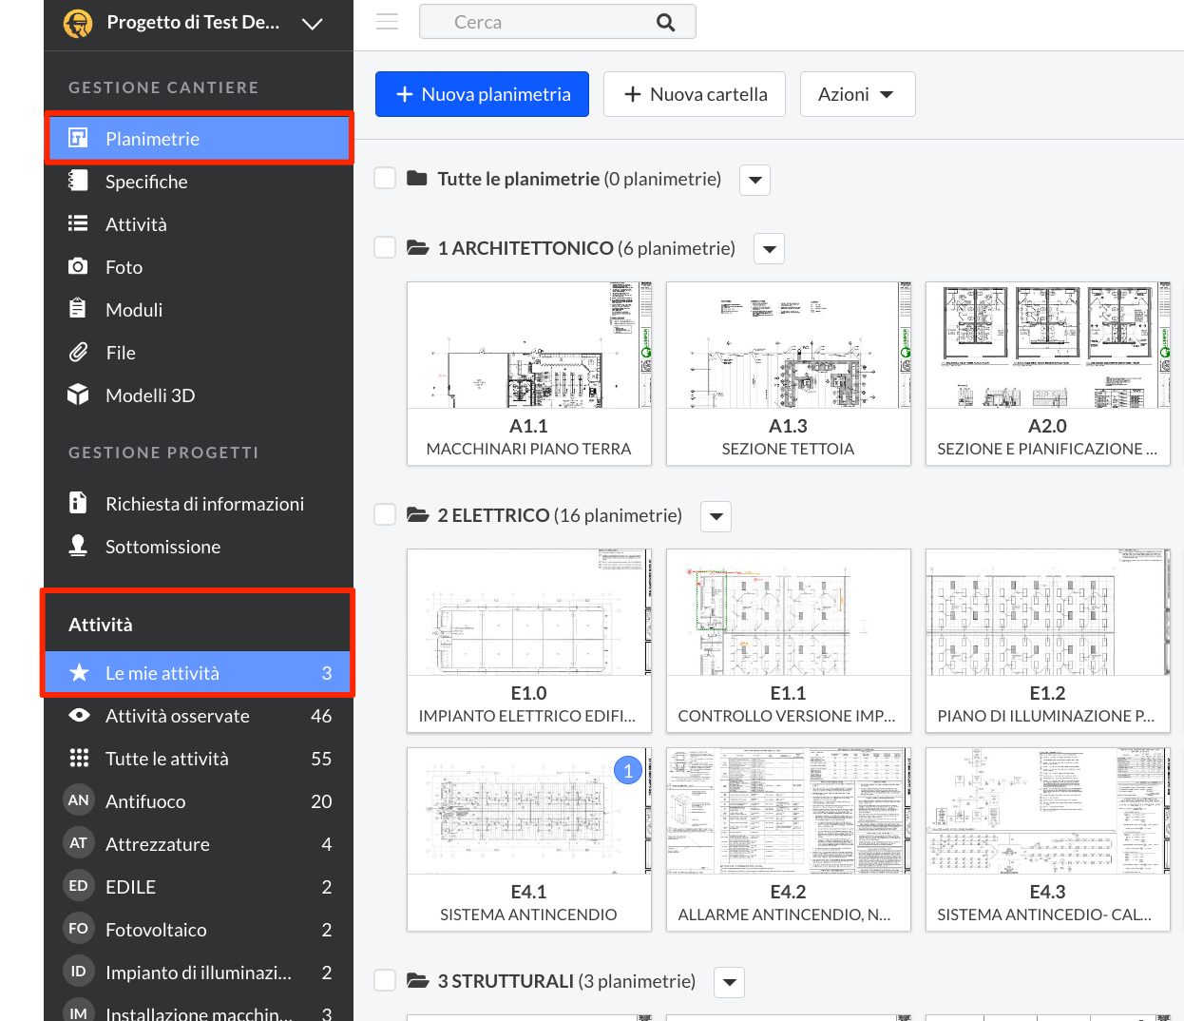Click the ED EDILE badge

(78, 886)
